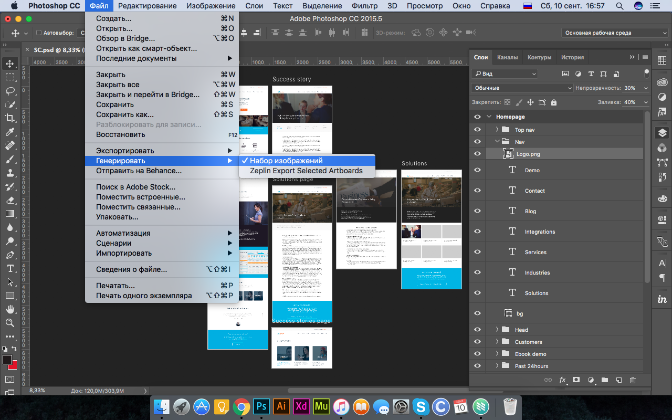Select the Pen tool

pos(9,255)
